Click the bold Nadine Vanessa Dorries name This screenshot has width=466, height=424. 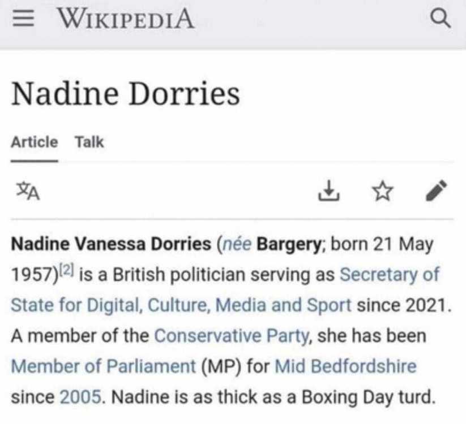111,244
